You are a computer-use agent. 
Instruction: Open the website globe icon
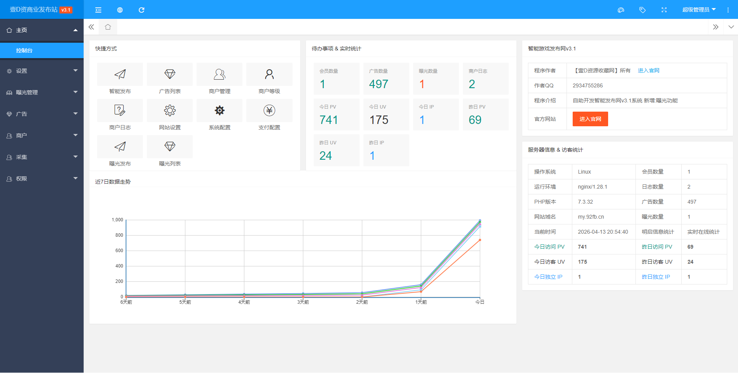[120, 10]
